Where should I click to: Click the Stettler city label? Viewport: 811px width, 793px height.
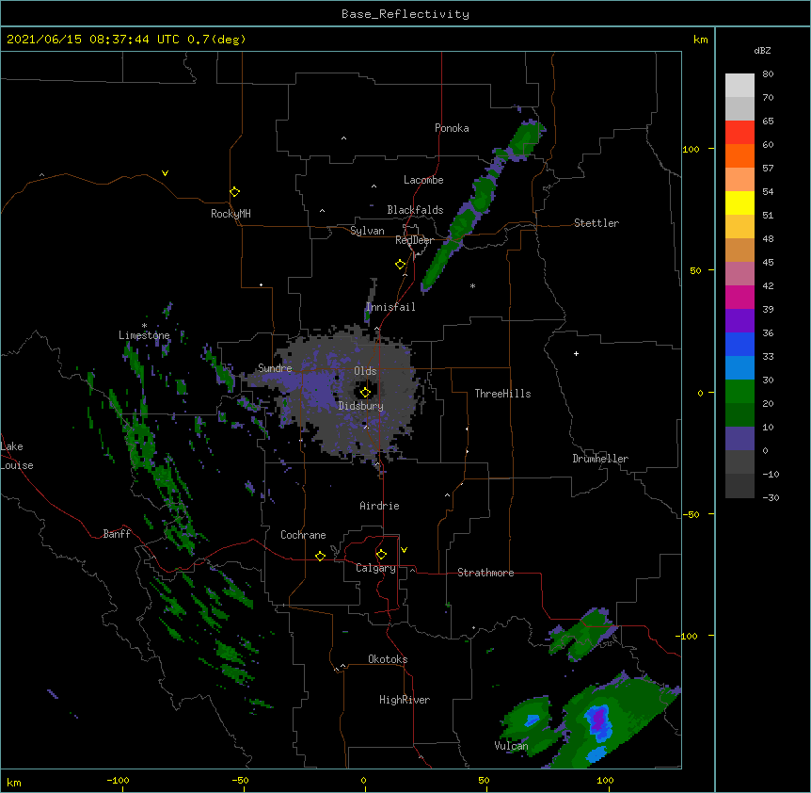596,223
